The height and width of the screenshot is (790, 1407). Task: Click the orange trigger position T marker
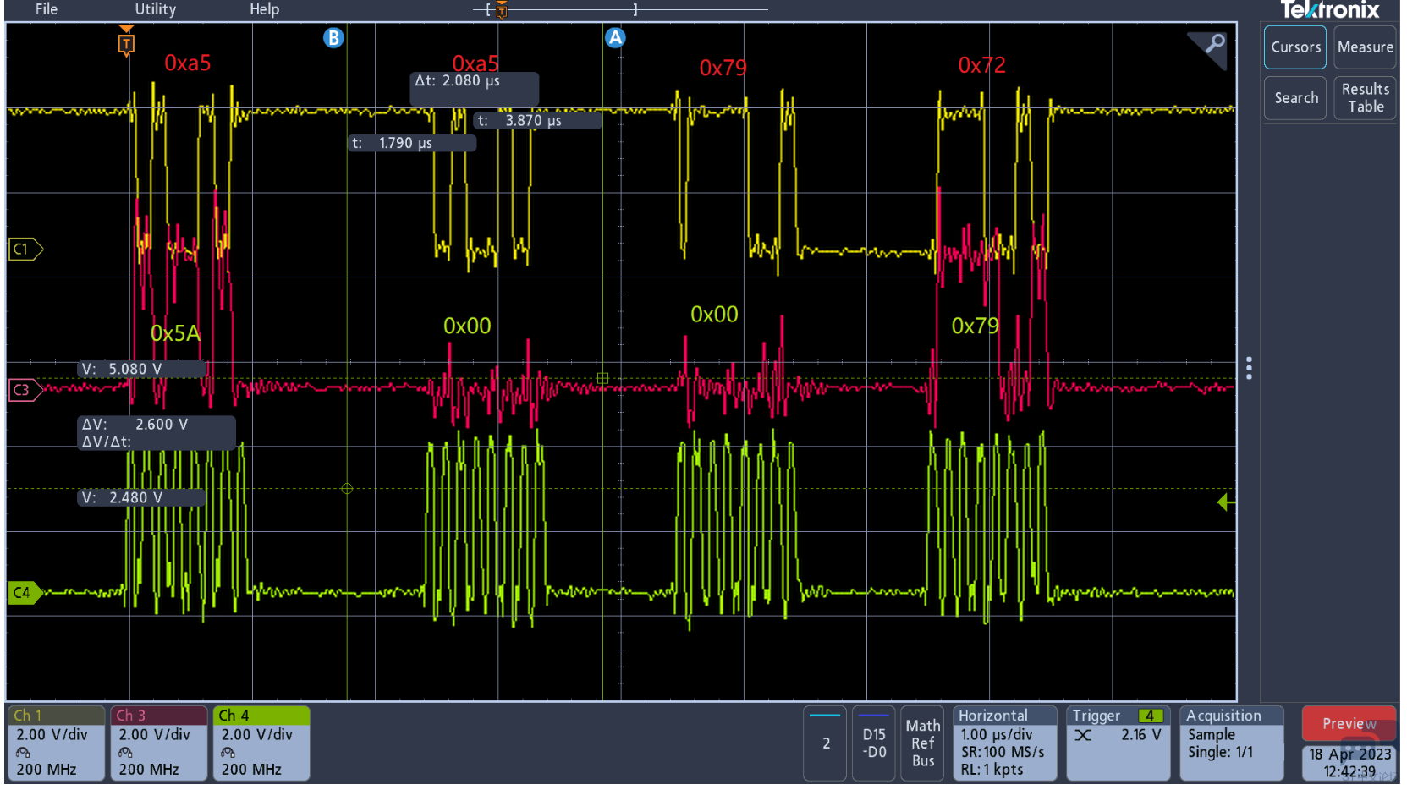pyautogui.click(x=126, y=42)
